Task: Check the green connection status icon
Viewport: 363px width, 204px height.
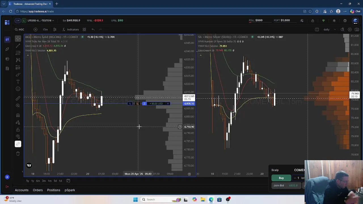Action: click(x=323, y=20)
